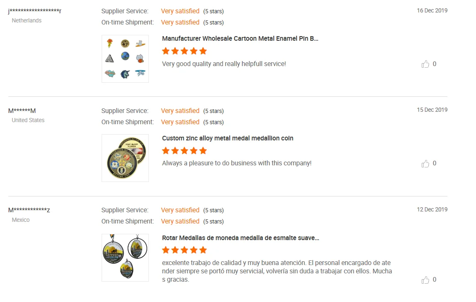View the rotating medals product thumbnail

pyautogui.click(x=125, y=258)
